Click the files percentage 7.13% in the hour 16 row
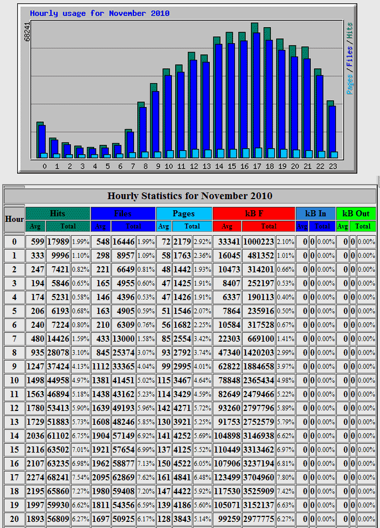The image size is (380, 528). 146,464
